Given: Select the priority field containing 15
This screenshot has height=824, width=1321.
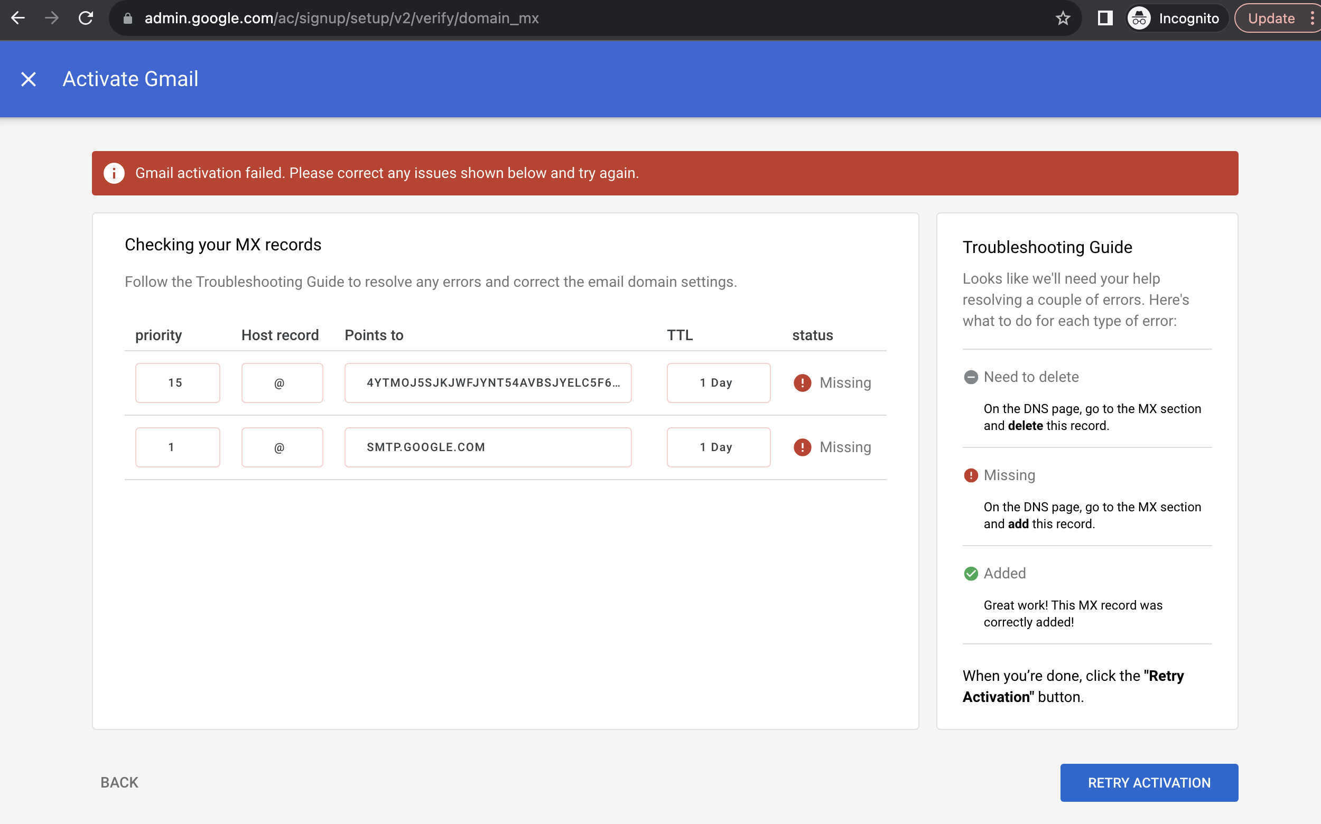Looking at the screenshot, I should (176, 382).
